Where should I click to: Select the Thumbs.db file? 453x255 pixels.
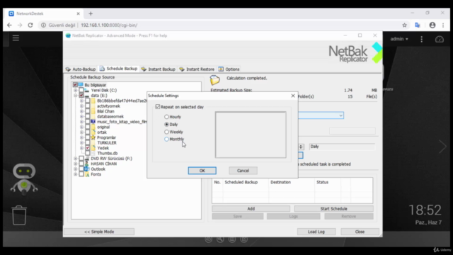(107, 153)
